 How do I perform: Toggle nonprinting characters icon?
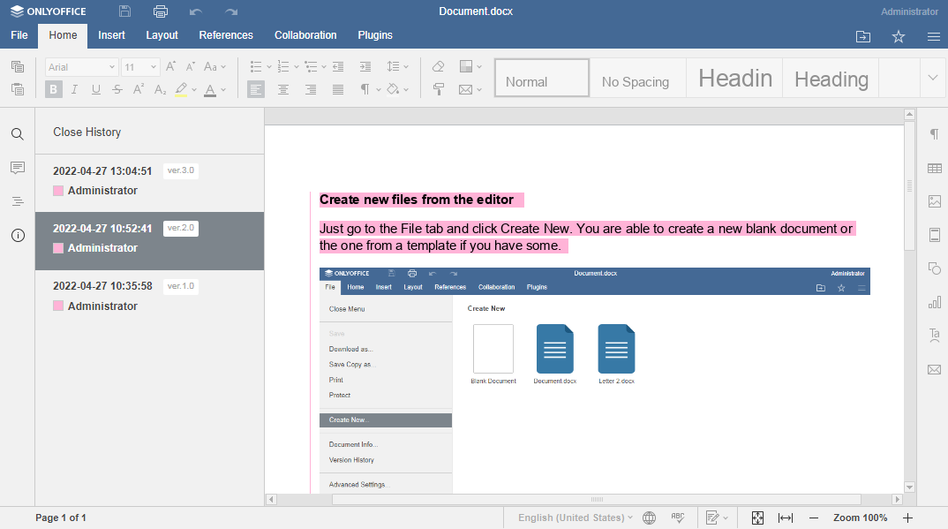365,89
